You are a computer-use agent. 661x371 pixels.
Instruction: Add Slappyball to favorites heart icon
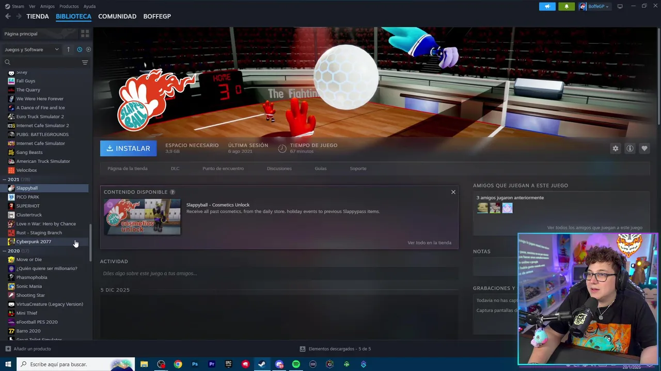[x=644, y=148]
